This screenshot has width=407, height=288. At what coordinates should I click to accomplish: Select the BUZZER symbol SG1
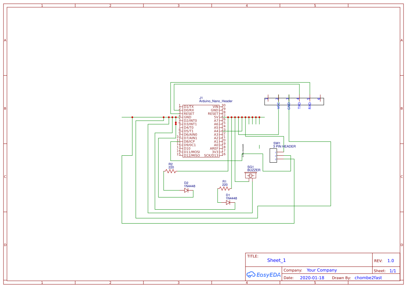tap(250, 176)
